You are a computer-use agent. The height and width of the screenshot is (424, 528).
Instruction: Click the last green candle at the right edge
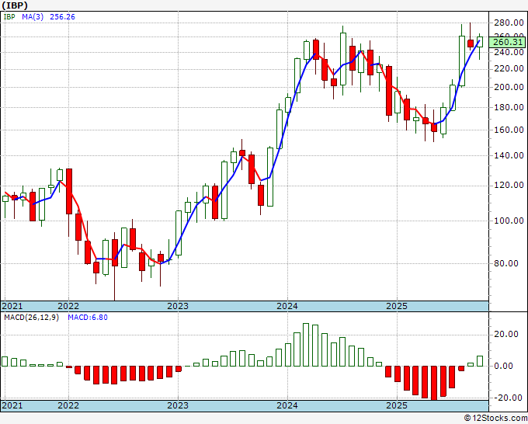click(x=480, y=42)
